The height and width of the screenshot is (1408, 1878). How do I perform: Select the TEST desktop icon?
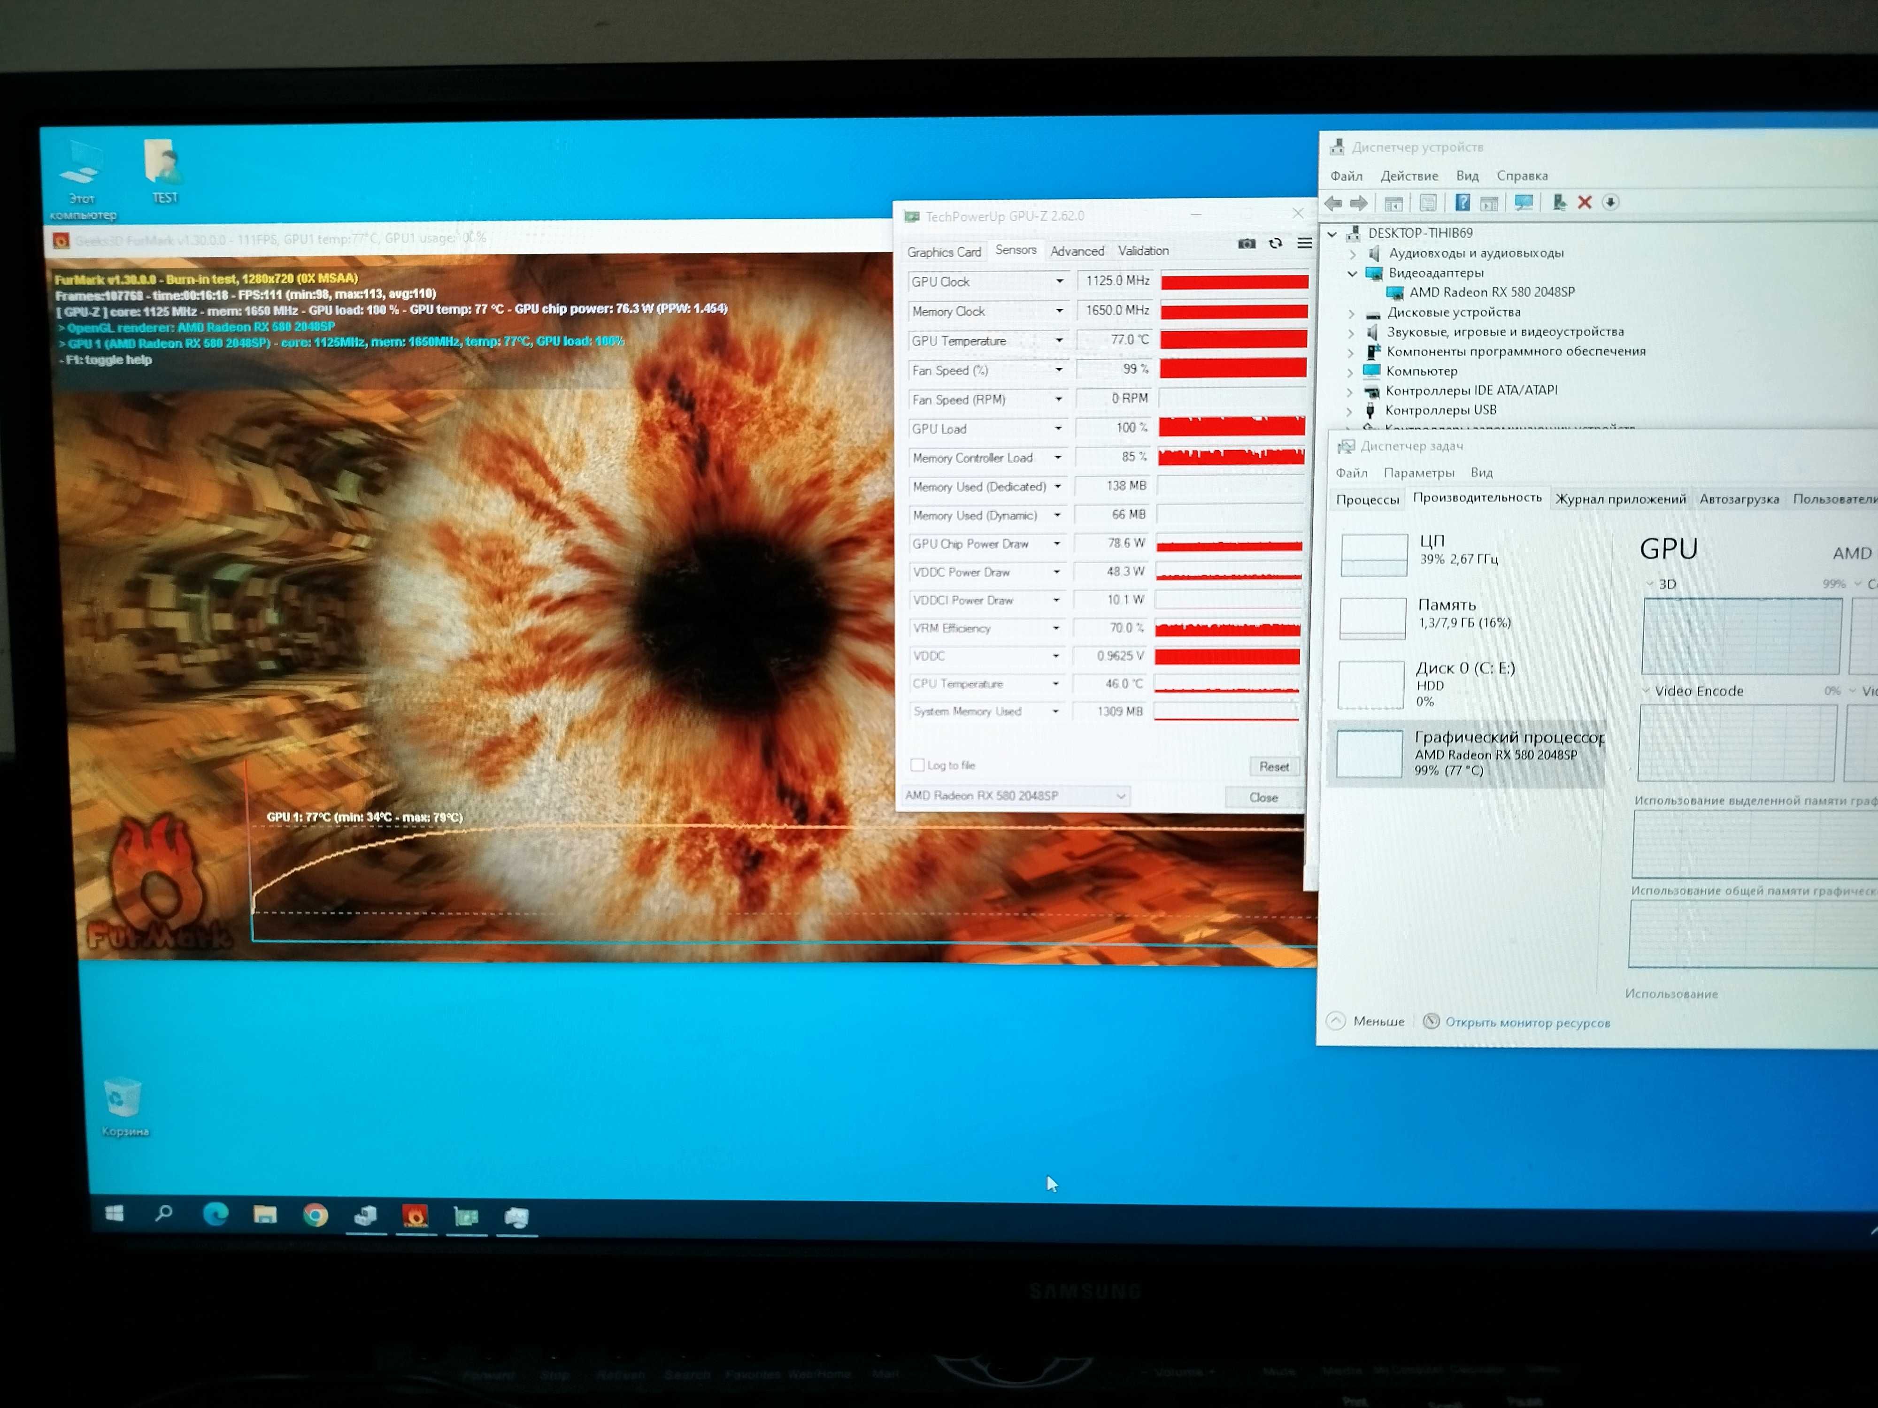[164, 171]
